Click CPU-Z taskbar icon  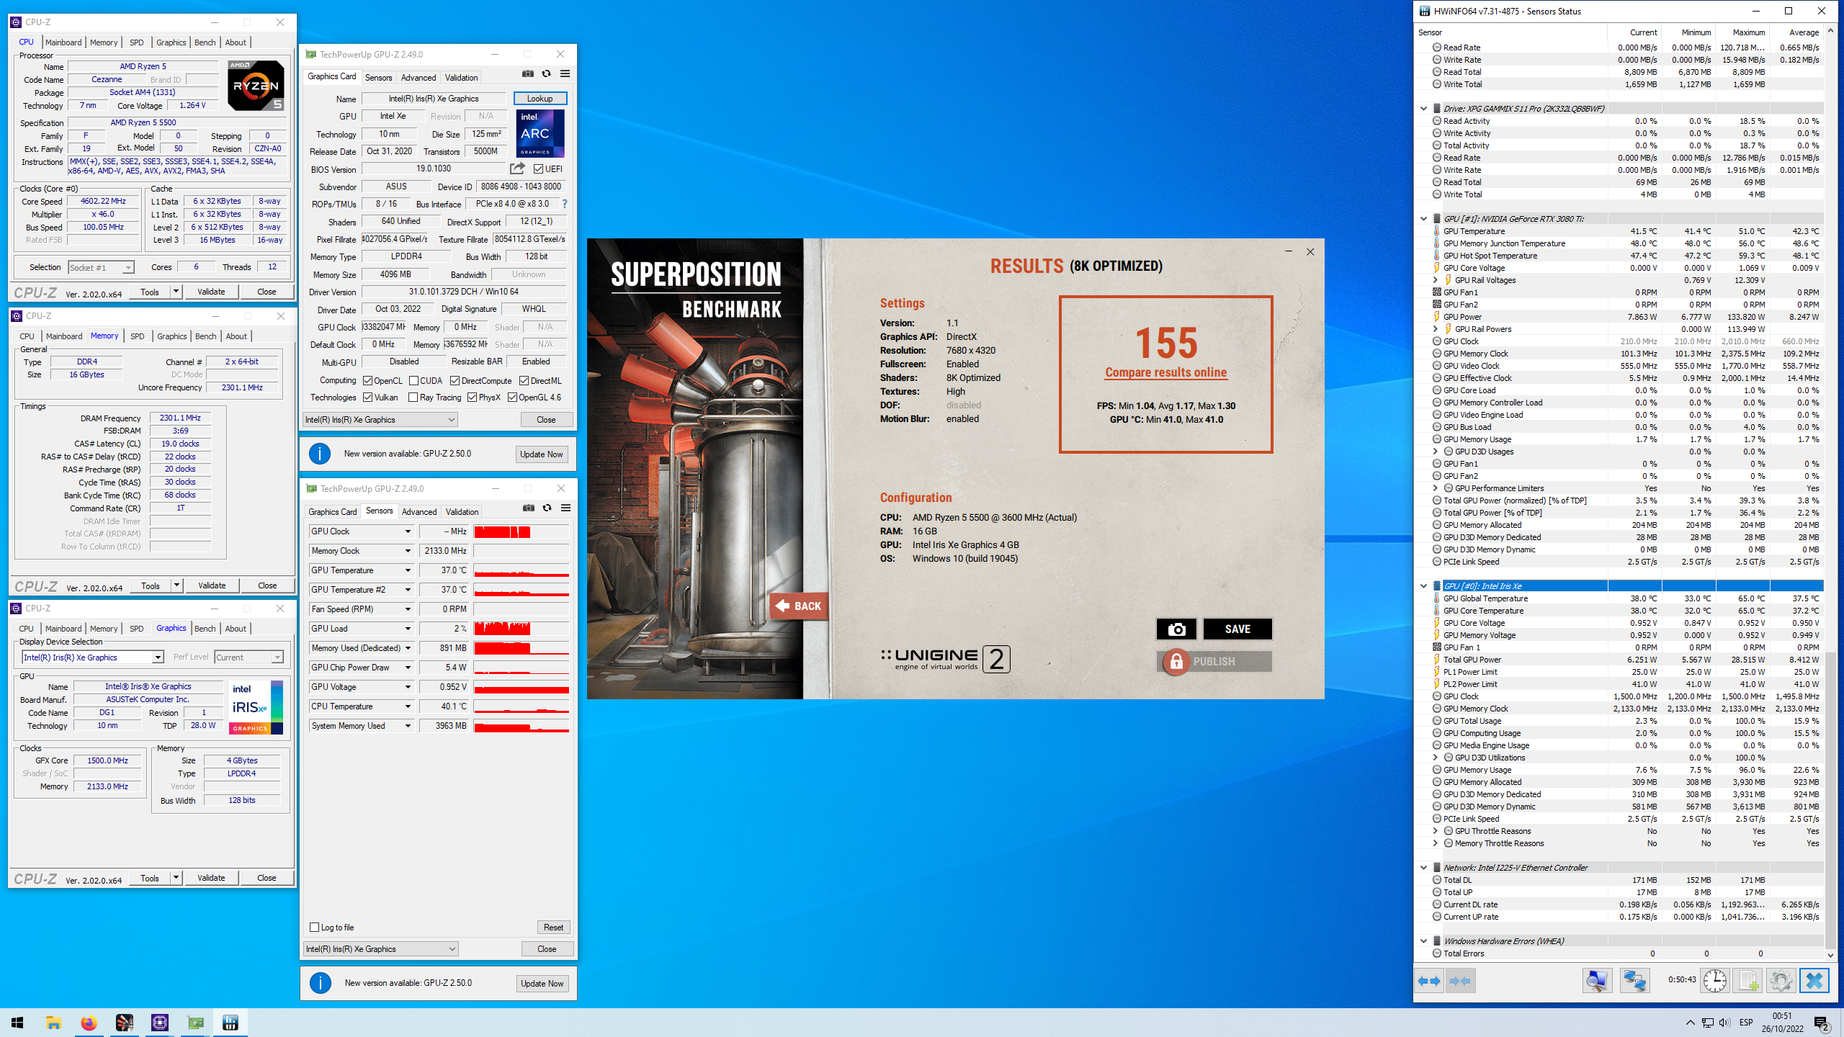(x=160, y=1023)
